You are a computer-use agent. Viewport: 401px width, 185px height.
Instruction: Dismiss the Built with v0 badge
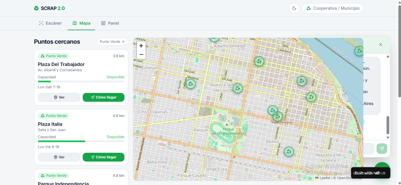[x=384, y=173]
